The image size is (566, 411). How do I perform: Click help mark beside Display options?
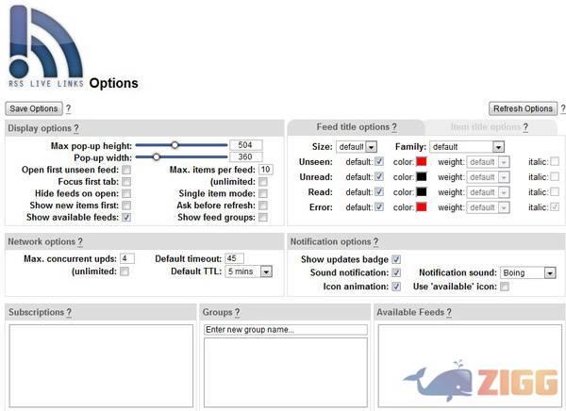[x=76, y=128]
